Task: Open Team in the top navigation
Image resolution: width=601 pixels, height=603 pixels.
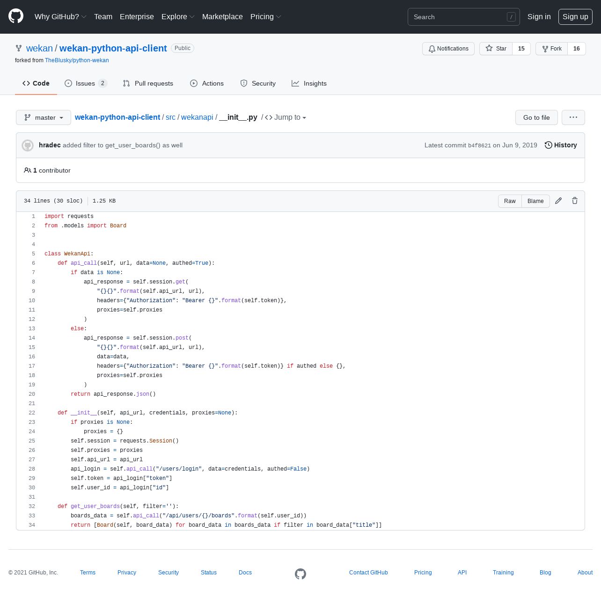Action: [103, 17]
